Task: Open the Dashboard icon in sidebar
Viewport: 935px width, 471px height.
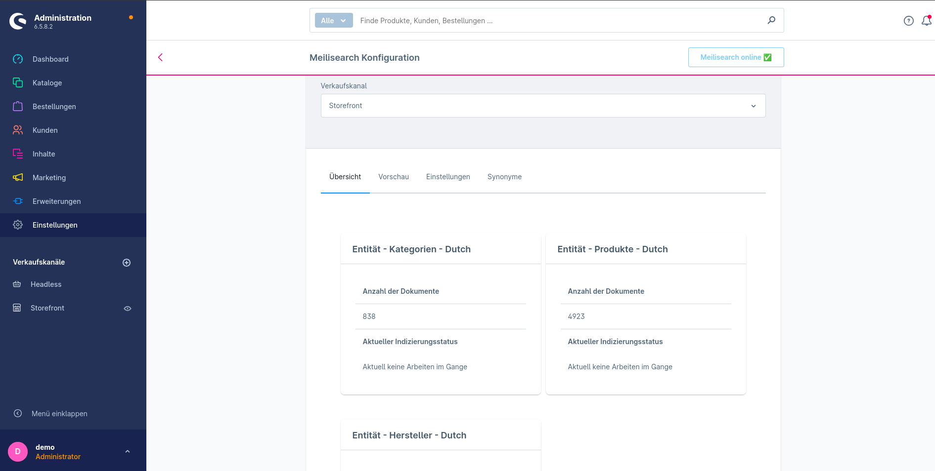Action: click(18, 59)
